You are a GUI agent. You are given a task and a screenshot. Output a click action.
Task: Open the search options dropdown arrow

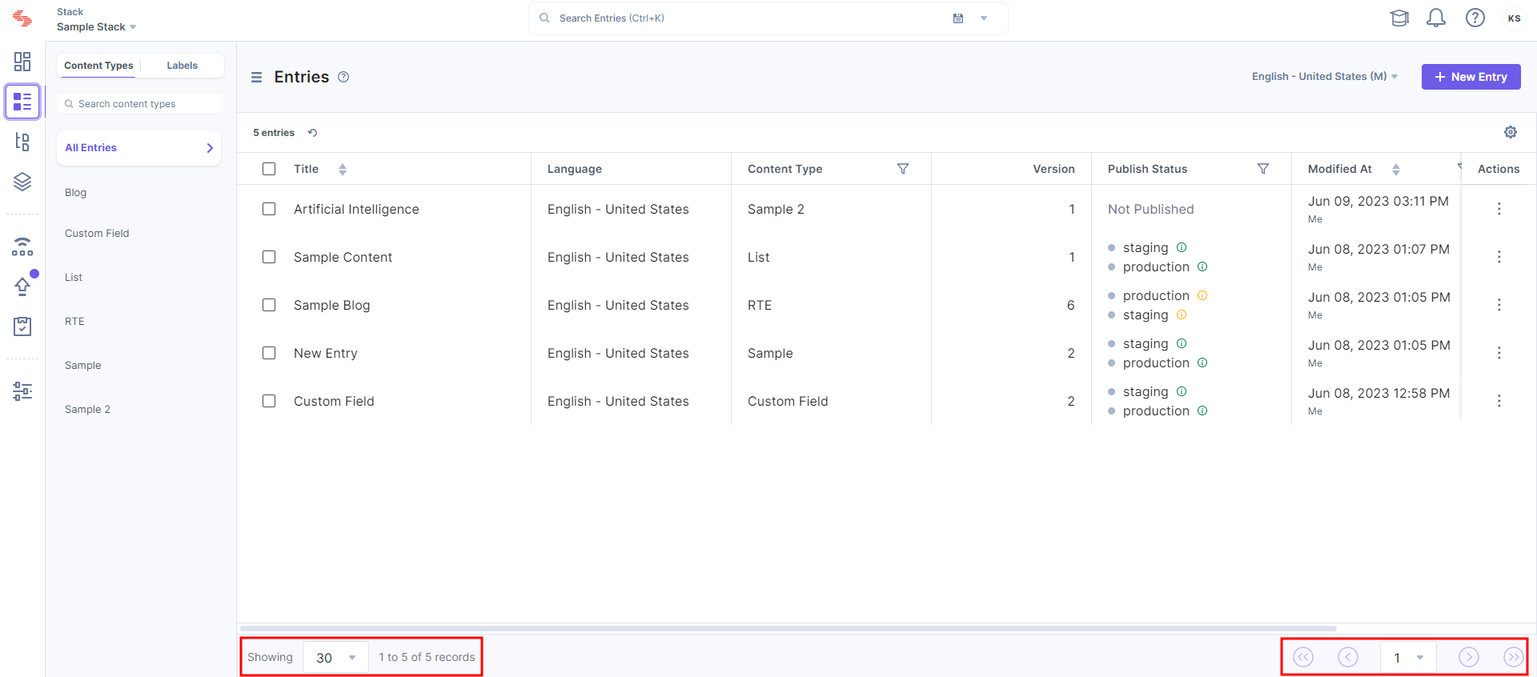984,18
